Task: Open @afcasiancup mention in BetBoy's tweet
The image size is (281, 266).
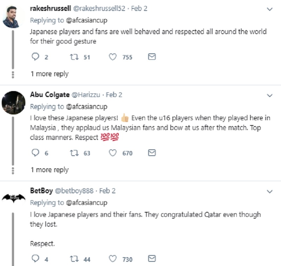Action: [x=87, y=203]
